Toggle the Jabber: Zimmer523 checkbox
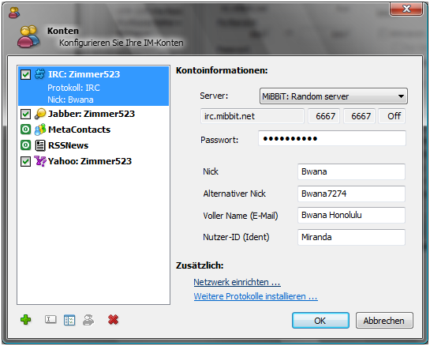Screen dimensions: 430x346 click(26, 114)
